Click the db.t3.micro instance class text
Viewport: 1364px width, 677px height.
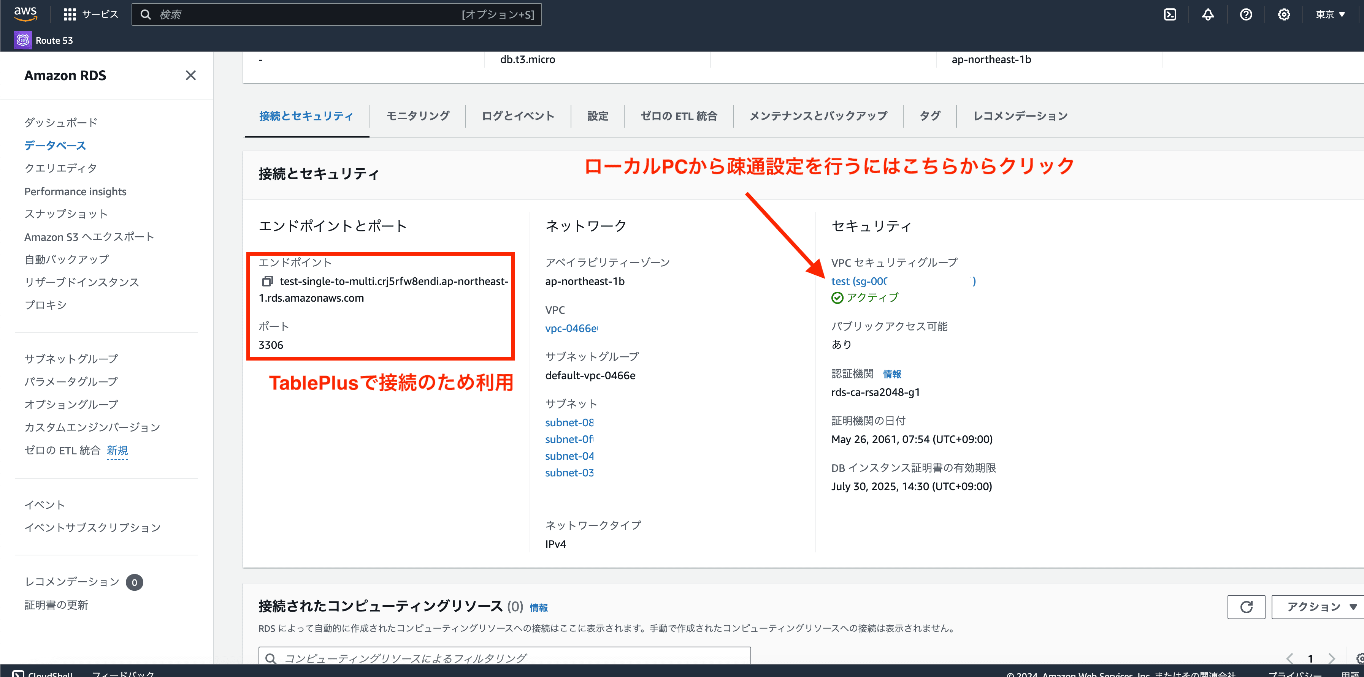(528, 59)
